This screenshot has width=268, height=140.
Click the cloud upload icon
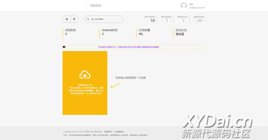click(x=85, y=75)
